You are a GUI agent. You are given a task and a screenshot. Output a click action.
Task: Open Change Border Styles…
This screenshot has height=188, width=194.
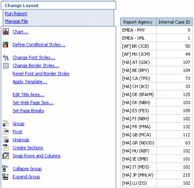[x=36, y=66]
